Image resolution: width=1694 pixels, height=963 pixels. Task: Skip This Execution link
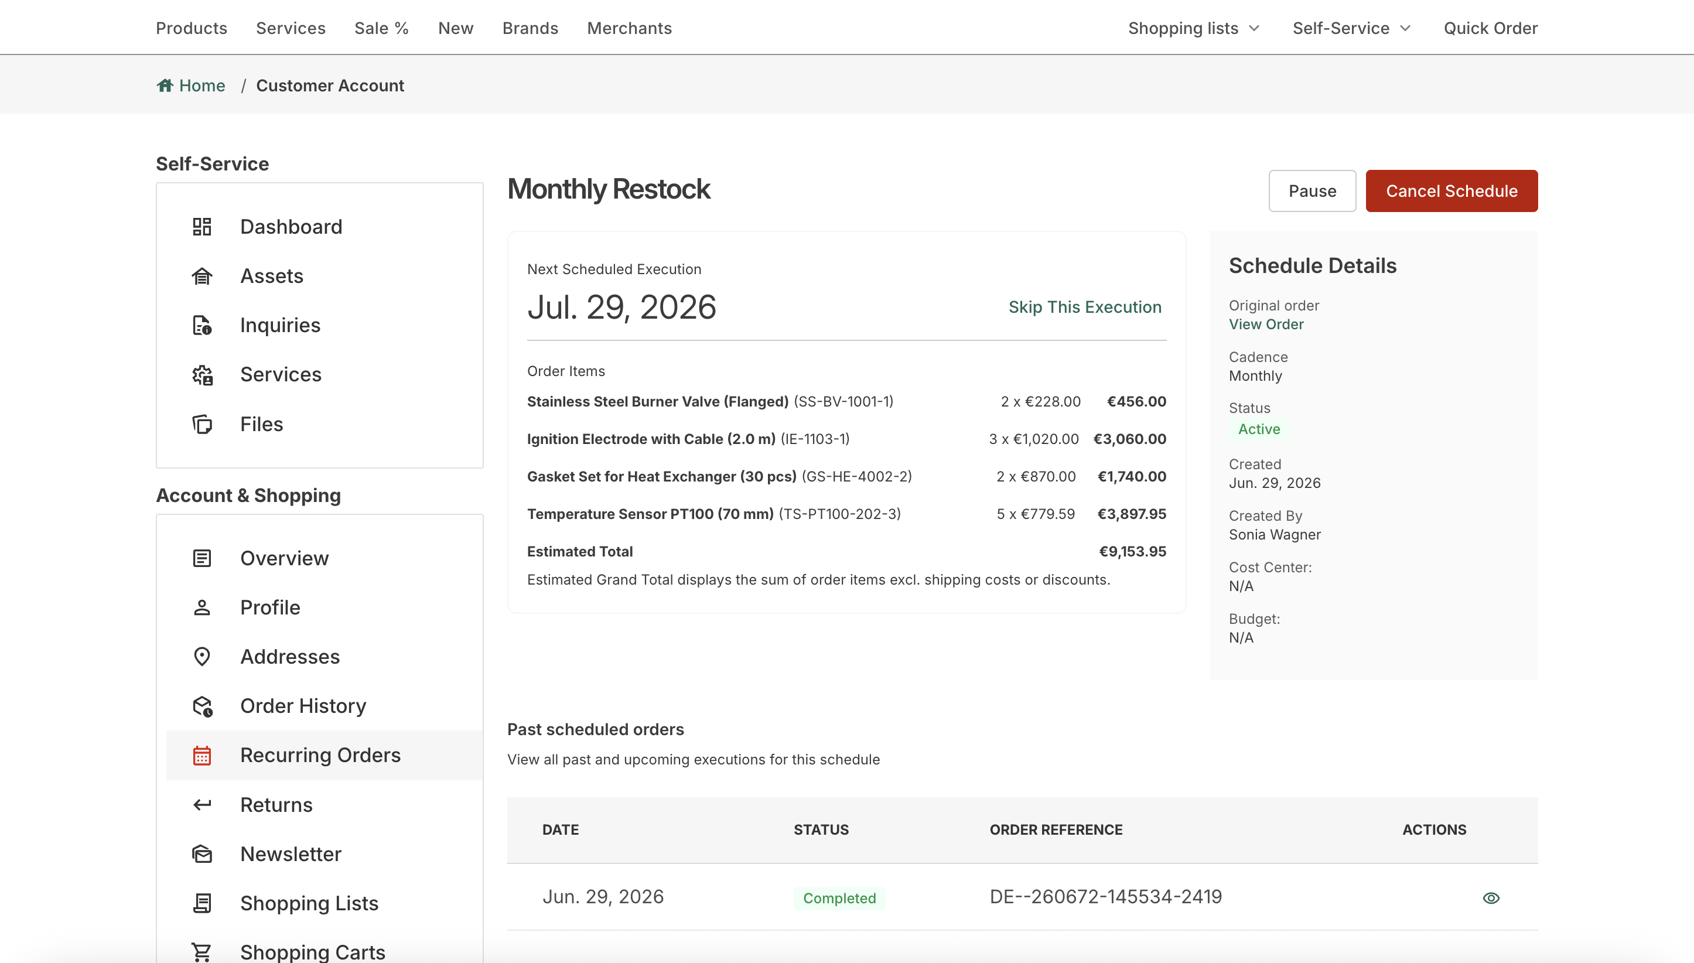point(1084,307)
